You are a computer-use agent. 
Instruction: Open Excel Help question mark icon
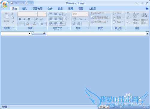click(x=147, y=8)
